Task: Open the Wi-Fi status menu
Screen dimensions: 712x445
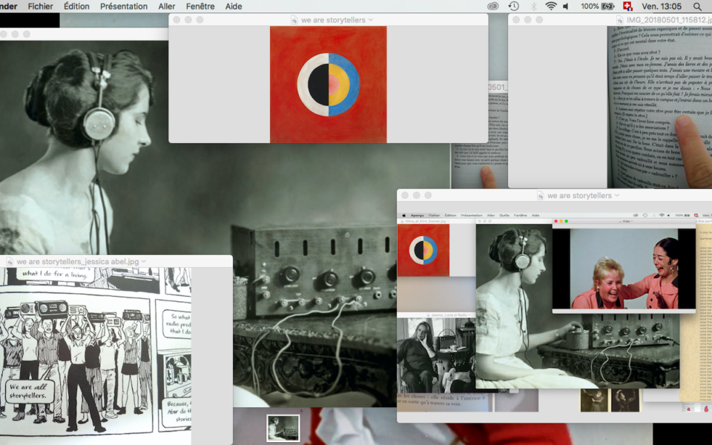Action: pyautogui.click(x=550, y=6)
